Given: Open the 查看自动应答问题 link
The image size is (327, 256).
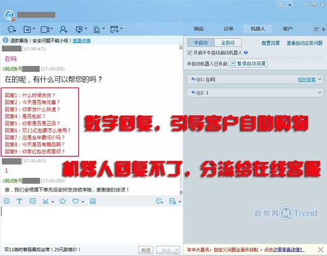Looking at the screenshot, I should click(304, 43).
